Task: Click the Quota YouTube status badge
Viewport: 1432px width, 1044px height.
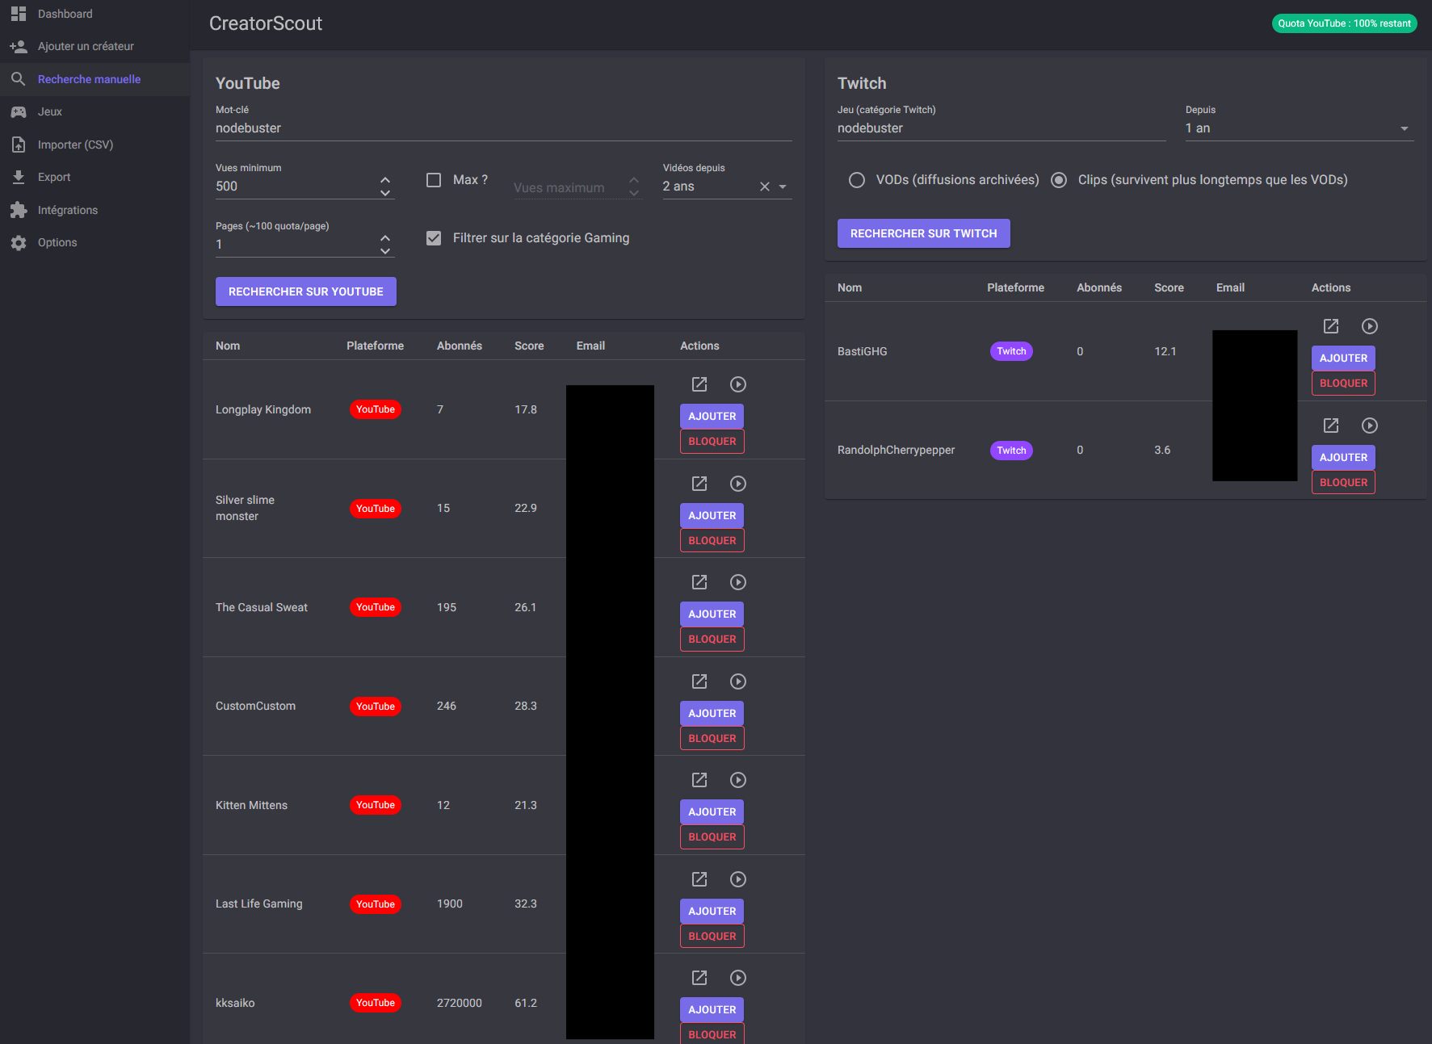Action: (x=1345, y=23)
